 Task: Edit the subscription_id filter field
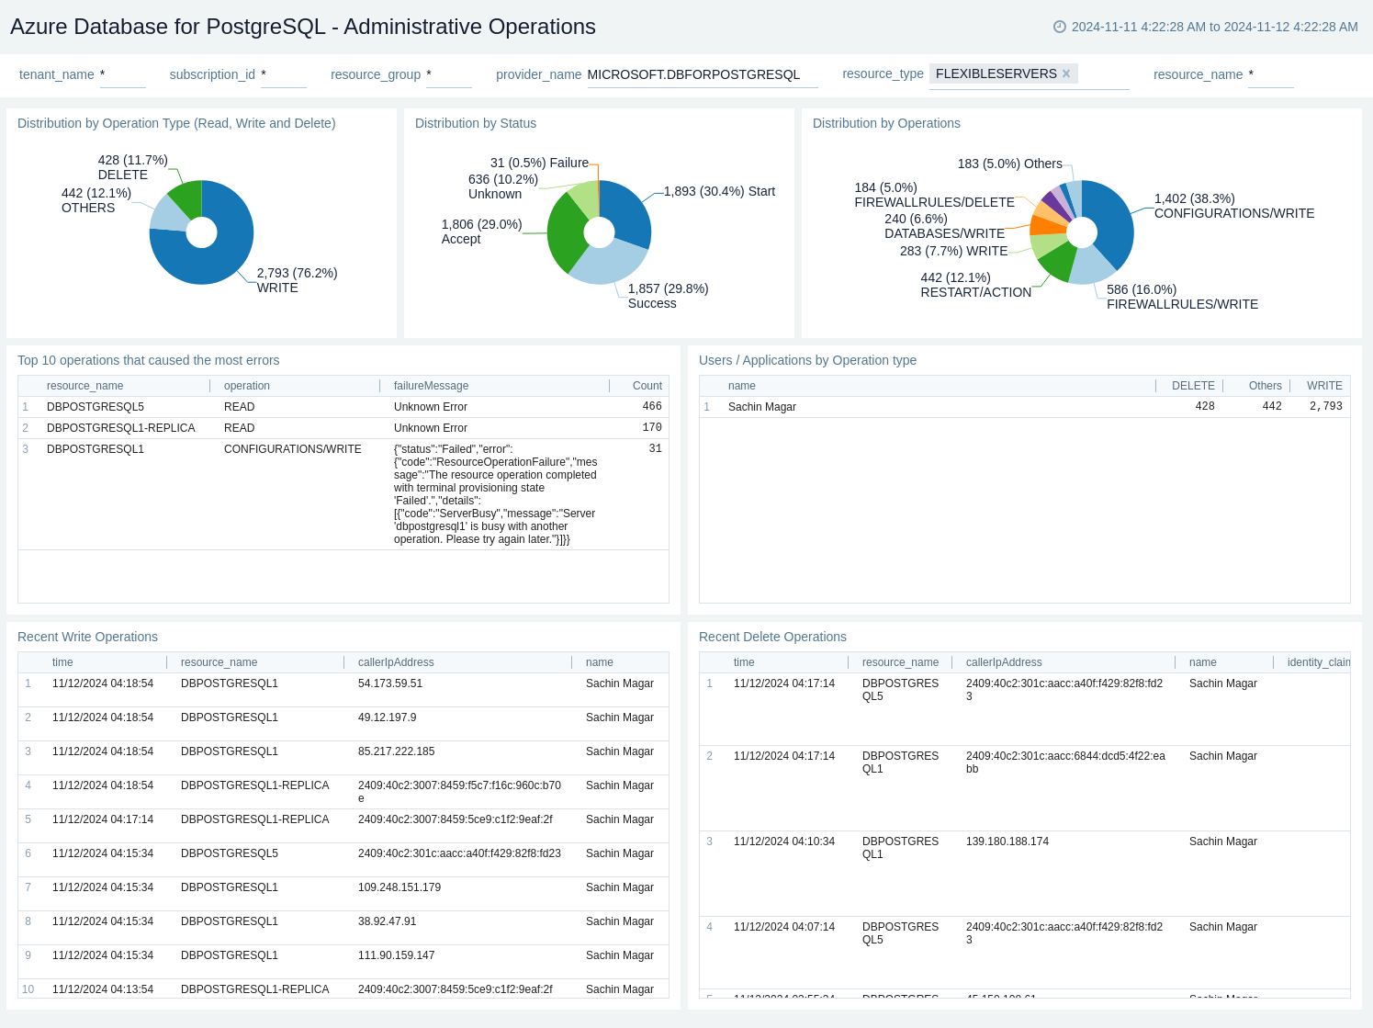(x=284, y=74)
